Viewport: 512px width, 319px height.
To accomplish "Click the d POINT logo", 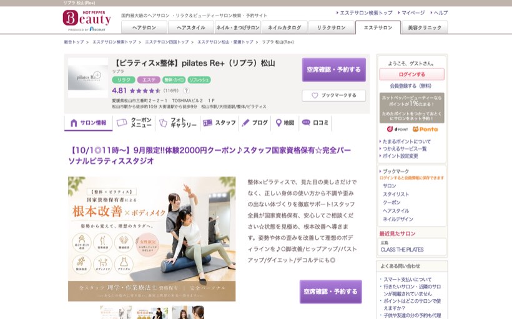I will pos(397,129).
